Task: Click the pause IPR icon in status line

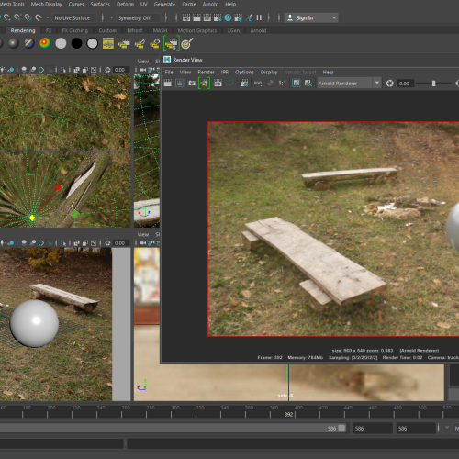Action: [259, 17]
